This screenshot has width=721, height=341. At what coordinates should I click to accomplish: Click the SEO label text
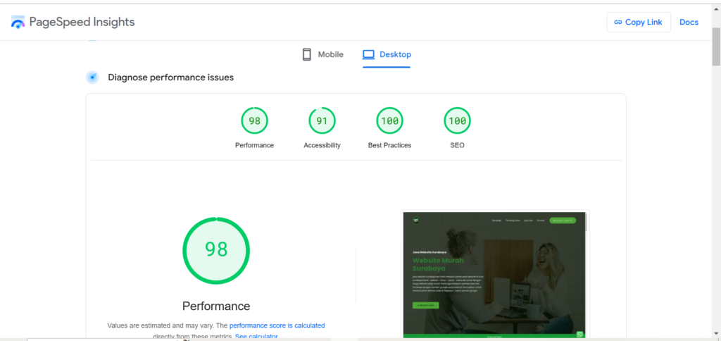tap(457, 145)
